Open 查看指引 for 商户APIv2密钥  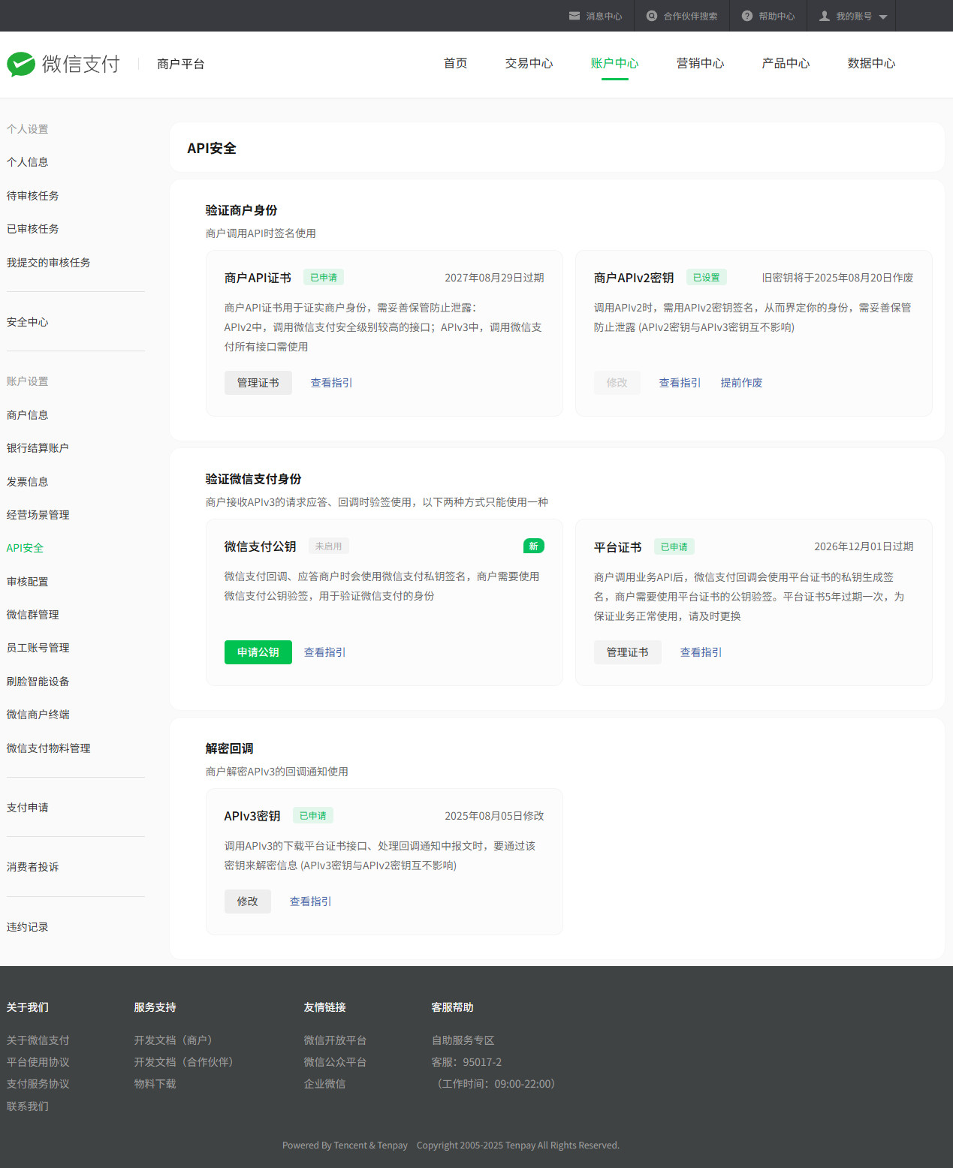[x=680, y=383]
